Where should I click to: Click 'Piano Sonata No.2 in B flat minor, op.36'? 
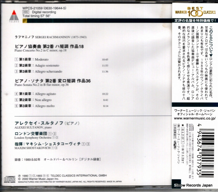coord(42,85)
